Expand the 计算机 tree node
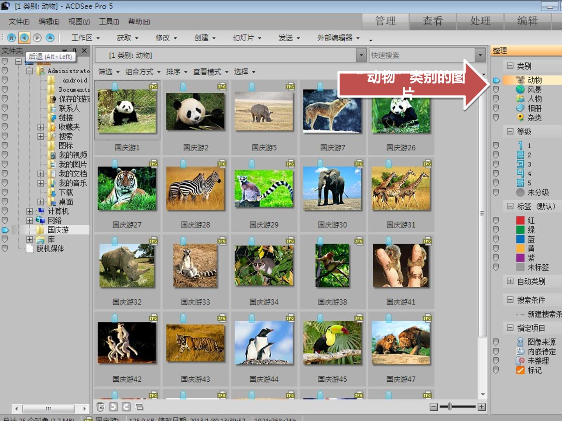The width and height of the screenshot is (562, 421). [30, 211]
